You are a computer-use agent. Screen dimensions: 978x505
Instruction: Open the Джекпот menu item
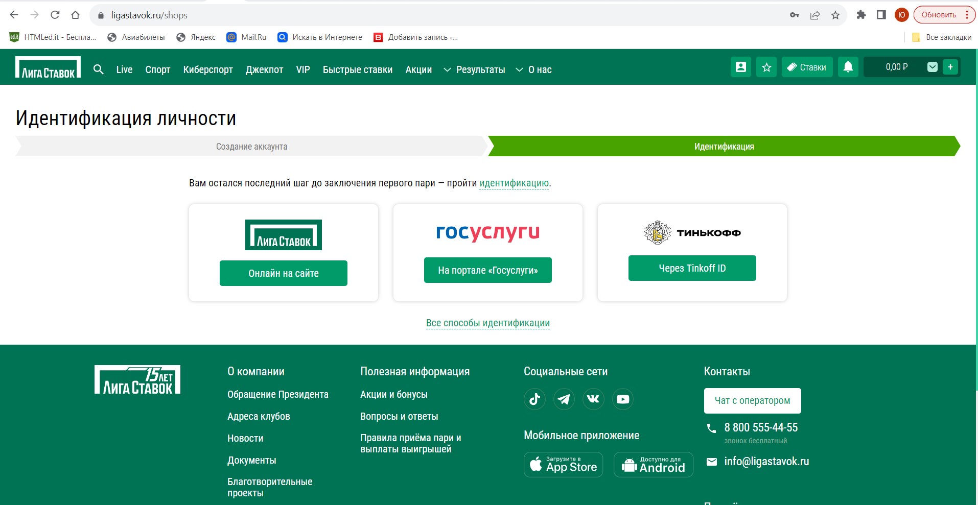click(x=264, y=70)
